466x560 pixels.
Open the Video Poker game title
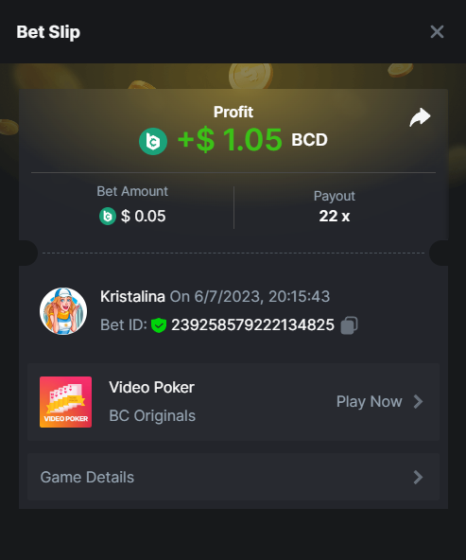coord(151,387)
